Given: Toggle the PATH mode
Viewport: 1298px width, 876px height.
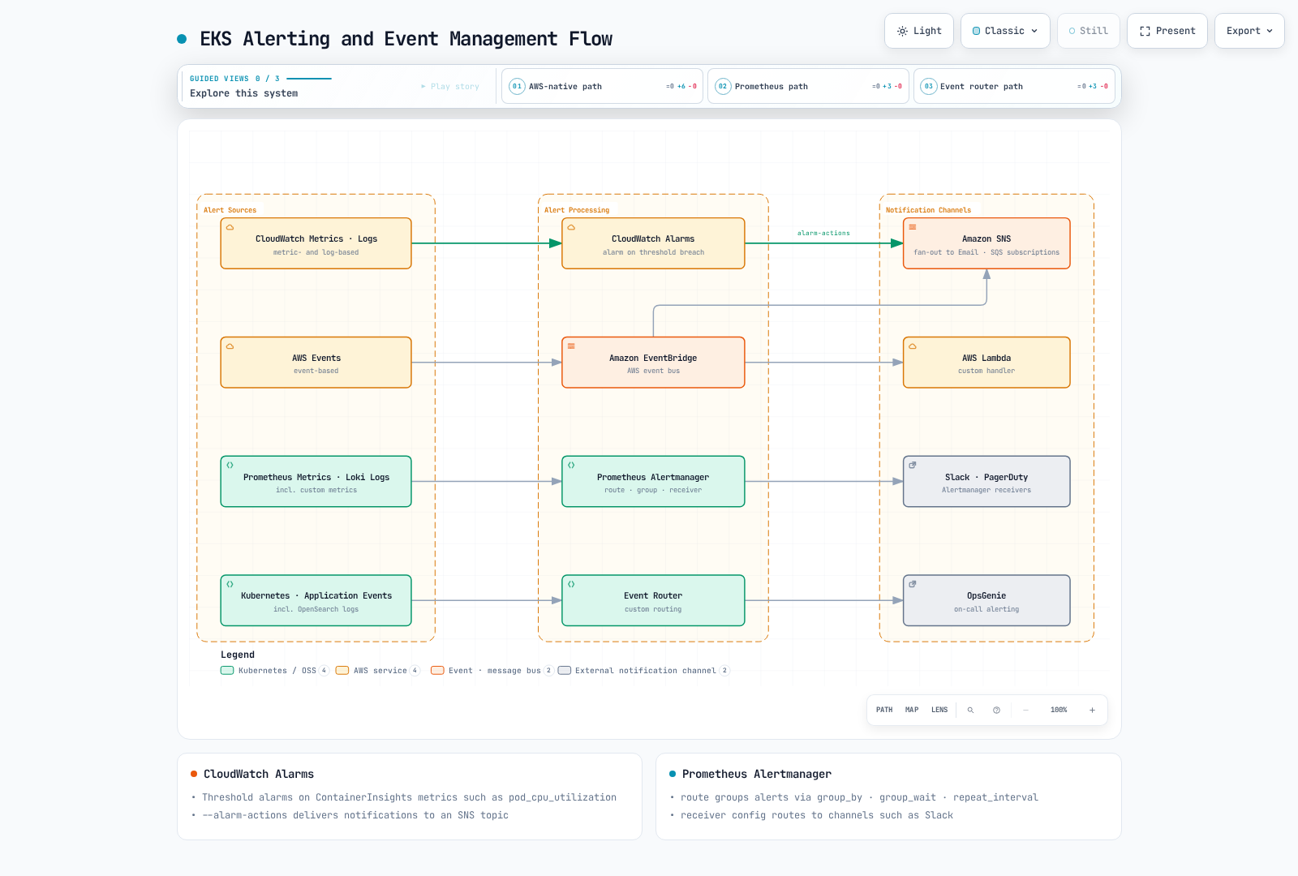Looking at the screenshot, I should 884,710.
